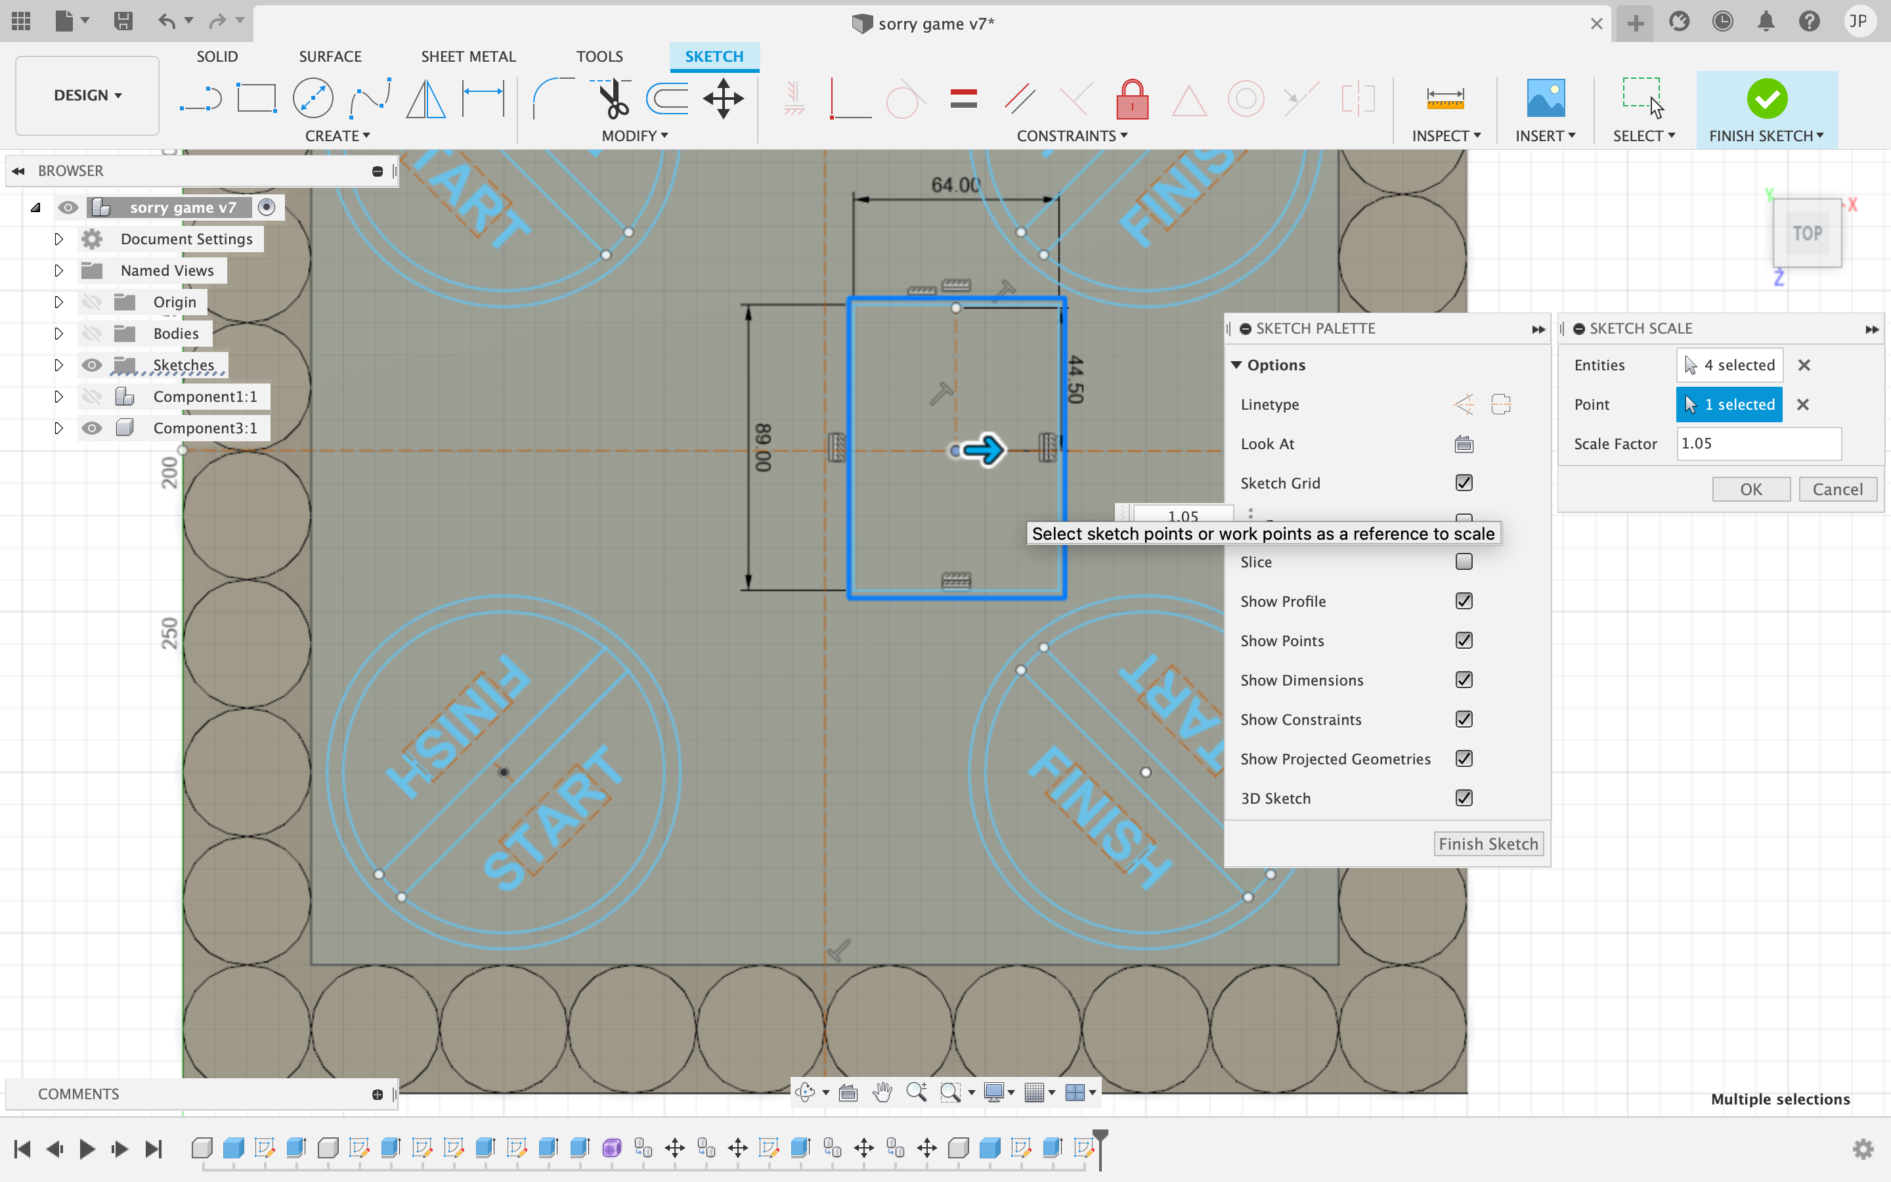The height and width of the screenshot is (1182, 1891).
Task: Click Finish Sketch button in palette
Action: click(x=1489, y=844)
